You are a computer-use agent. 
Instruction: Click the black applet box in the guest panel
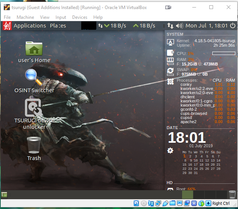[x=89, y=26]
